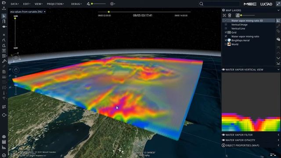Click the timeline slider handle
Viewport: 281px width, 158px height.
108,12
